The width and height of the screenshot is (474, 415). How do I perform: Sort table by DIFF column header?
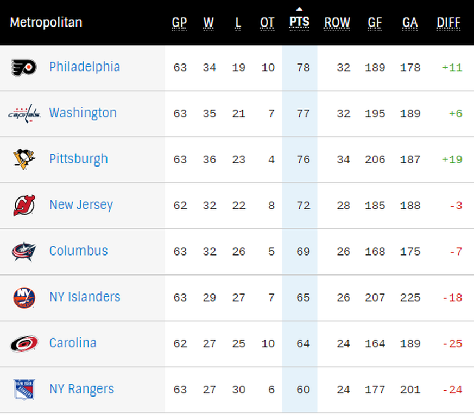448,23
